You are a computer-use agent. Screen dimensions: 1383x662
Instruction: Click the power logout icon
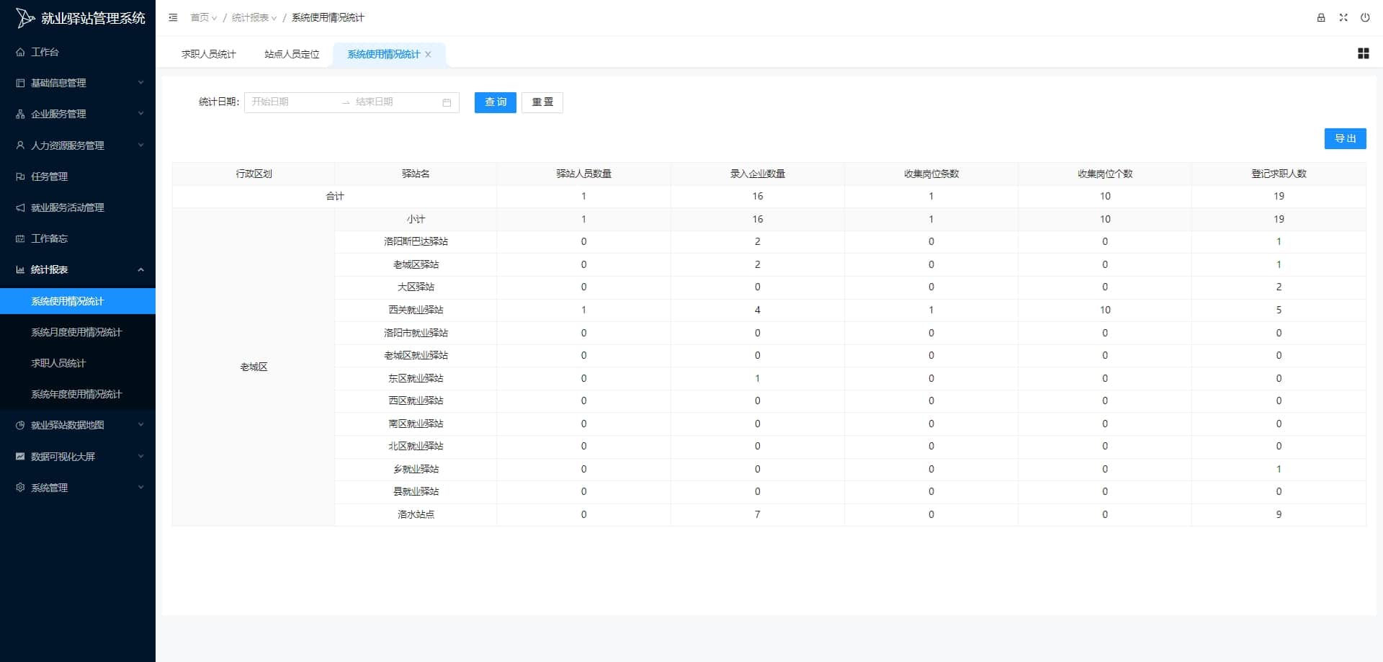[x=1365, y=17]
